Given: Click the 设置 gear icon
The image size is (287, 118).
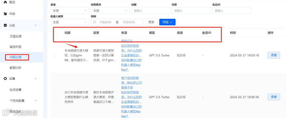Looking at the screenshot, I should 5,79.
